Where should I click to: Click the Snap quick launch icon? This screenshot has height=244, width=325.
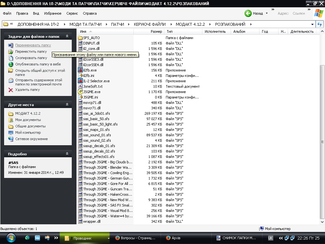click(x=37, y=238)
